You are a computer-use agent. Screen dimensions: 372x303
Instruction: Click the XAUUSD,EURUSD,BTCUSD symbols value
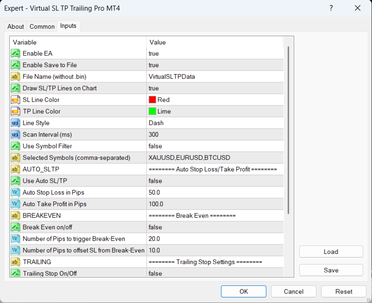click(189, 158)
